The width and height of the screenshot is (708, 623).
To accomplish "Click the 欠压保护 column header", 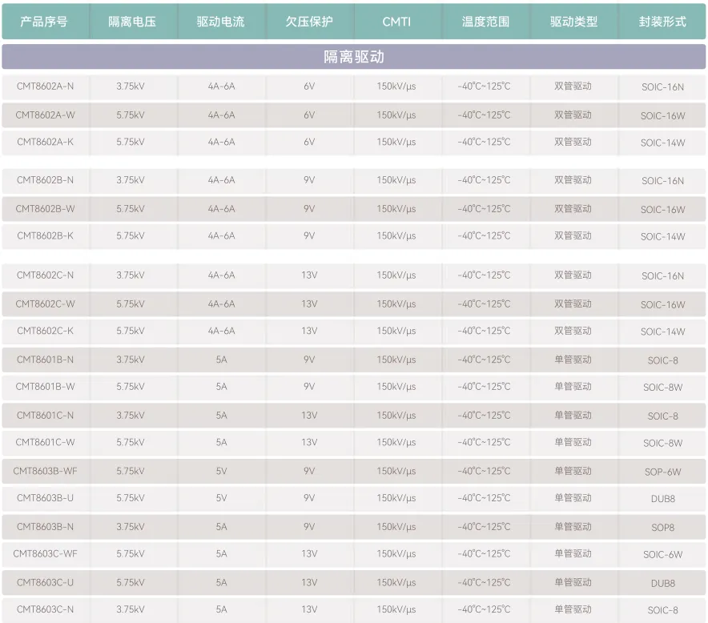I will click(x=309, y=22).
